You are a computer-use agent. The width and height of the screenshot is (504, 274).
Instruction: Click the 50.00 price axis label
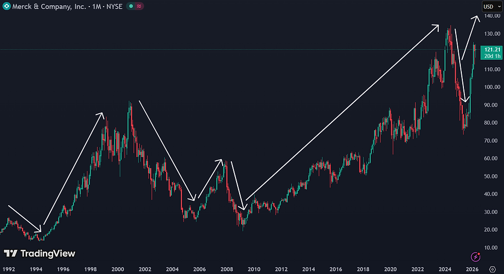(491, 177)
